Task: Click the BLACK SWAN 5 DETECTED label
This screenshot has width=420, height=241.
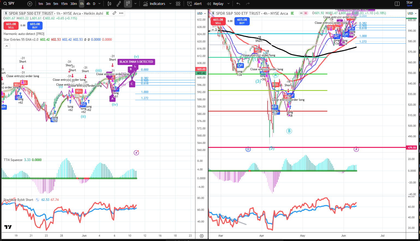Action: click(136, 62)
